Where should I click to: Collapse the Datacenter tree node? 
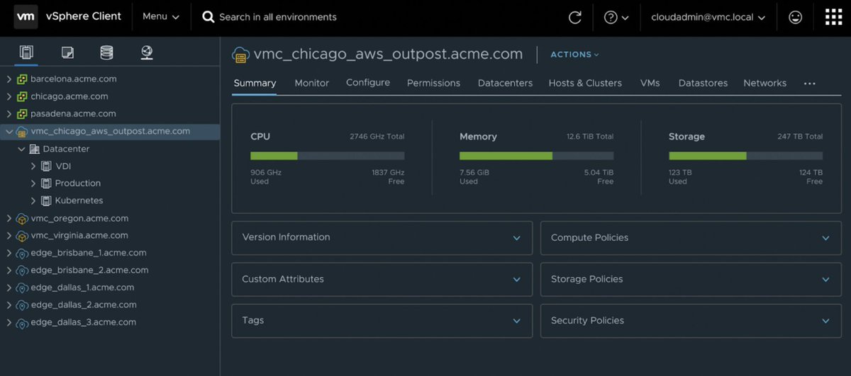tap(21, 149)
